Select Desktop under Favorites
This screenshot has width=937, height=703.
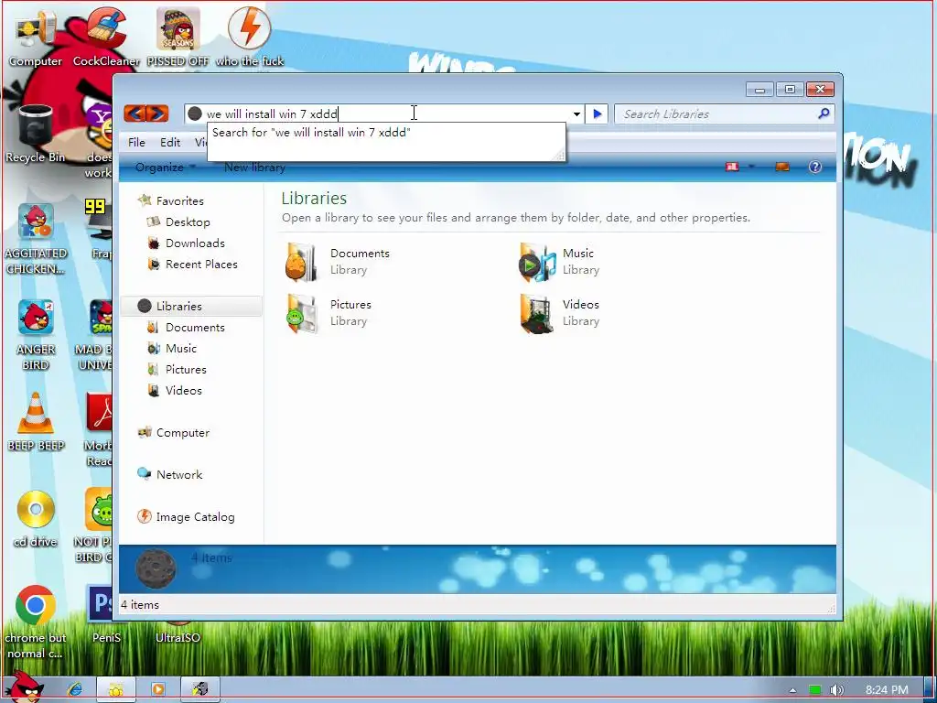[187, 222]
